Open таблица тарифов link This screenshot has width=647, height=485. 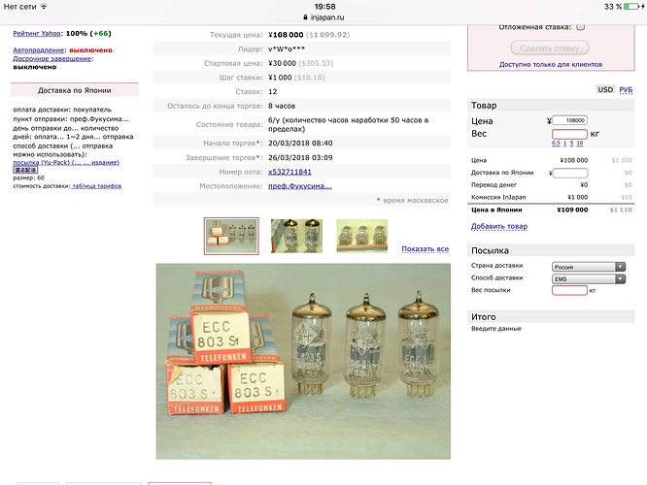coord(96,186)
